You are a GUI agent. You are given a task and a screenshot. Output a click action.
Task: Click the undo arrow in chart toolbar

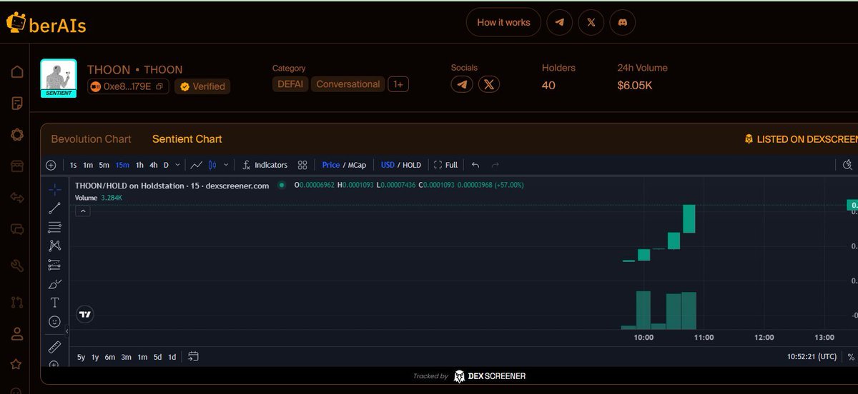point(475,165)
